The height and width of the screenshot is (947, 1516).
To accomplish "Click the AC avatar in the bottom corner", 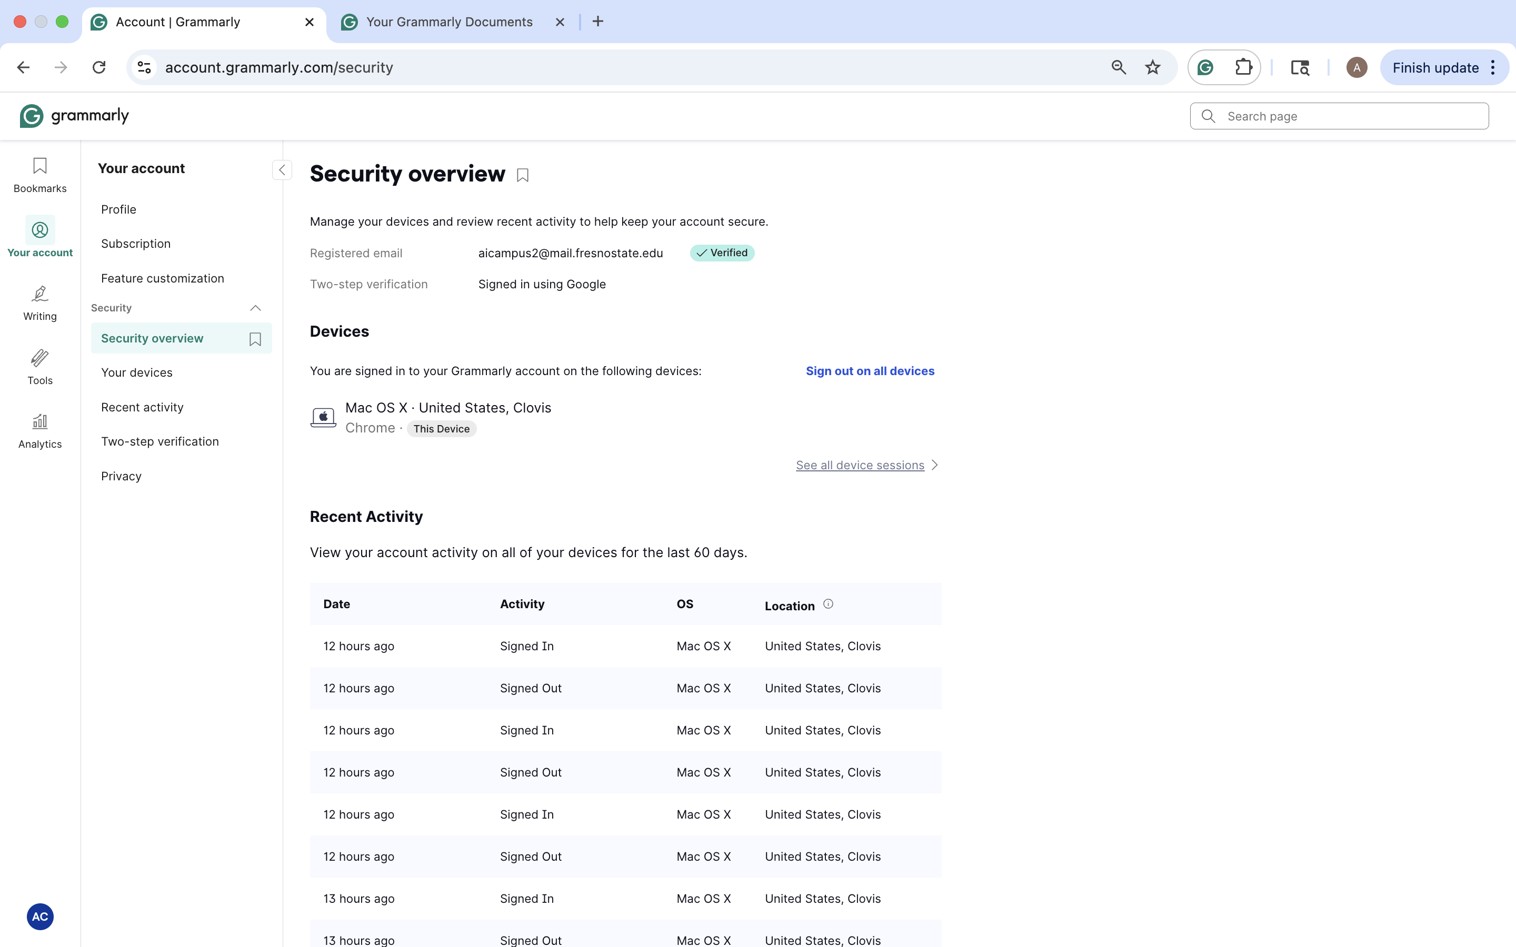I will pyautogui.click(x=40, y=916).
